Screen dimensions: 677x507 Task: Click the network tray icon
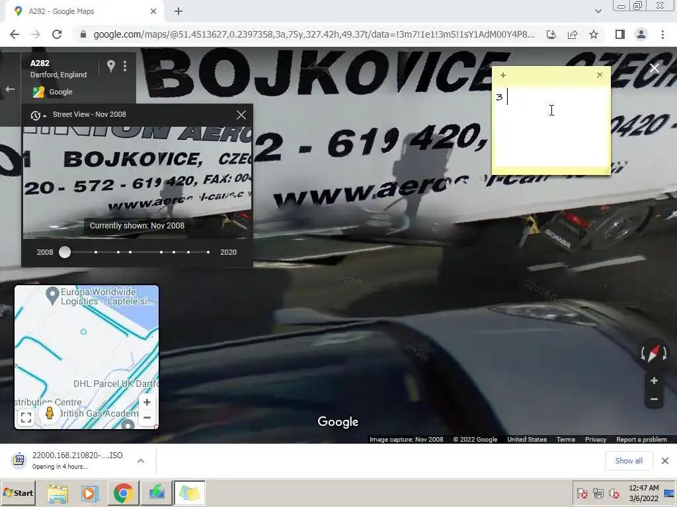click(598, 493)
